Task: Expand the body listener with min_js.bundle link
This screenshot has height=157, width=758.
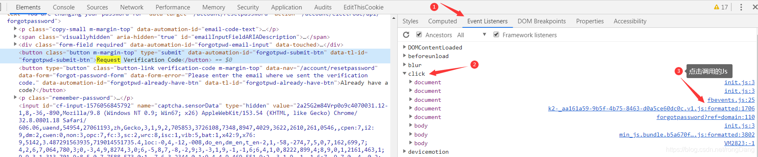Action: (x=411, y=135)
